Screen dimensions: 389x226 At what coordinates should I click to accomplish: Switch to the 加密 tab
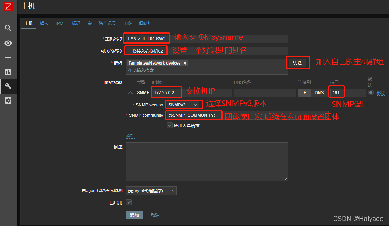point(127,24)
